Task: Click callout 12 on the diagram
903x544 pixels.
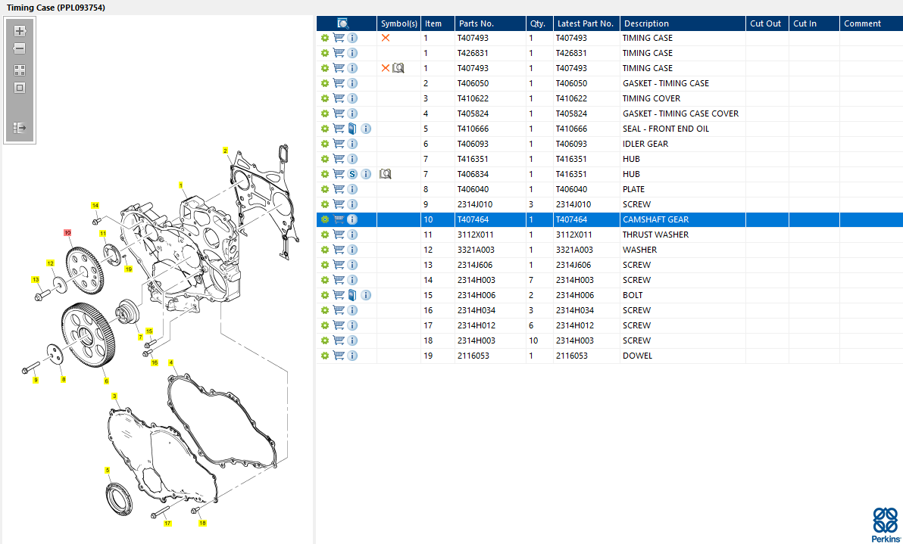Action: coord(50,263)
